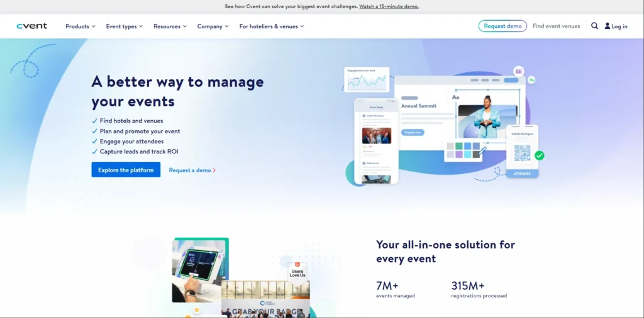Click the ATTENDEE label on badge card
Image resolution: width=644 pixels, height=318 pixels.
point(522,173)
